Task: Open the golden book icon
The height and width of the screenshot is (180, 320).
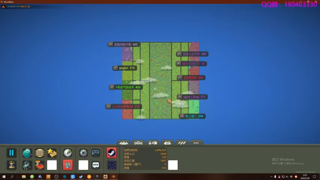Action: [40, 153]
